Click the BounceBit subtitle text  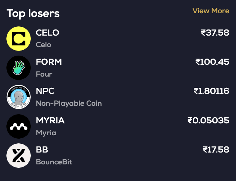[x=54, y=162]
